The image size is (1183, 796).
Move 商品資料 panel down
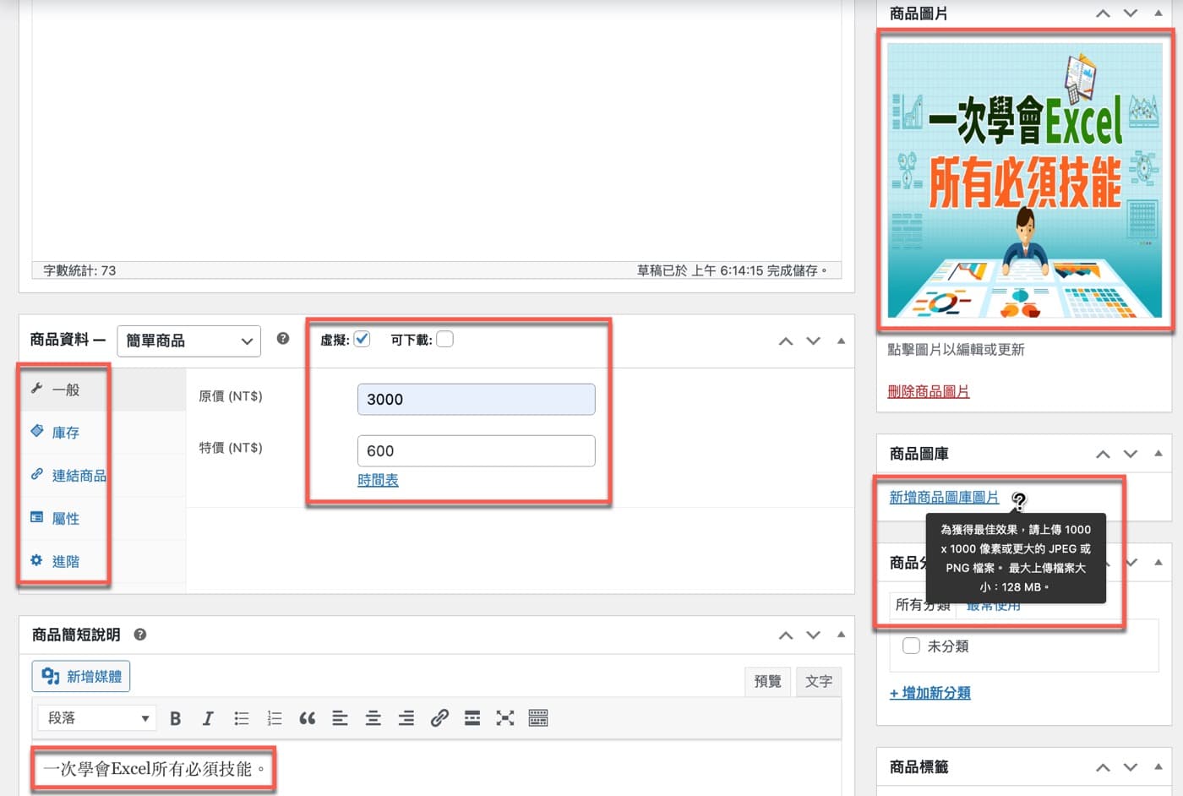(813, 341)
